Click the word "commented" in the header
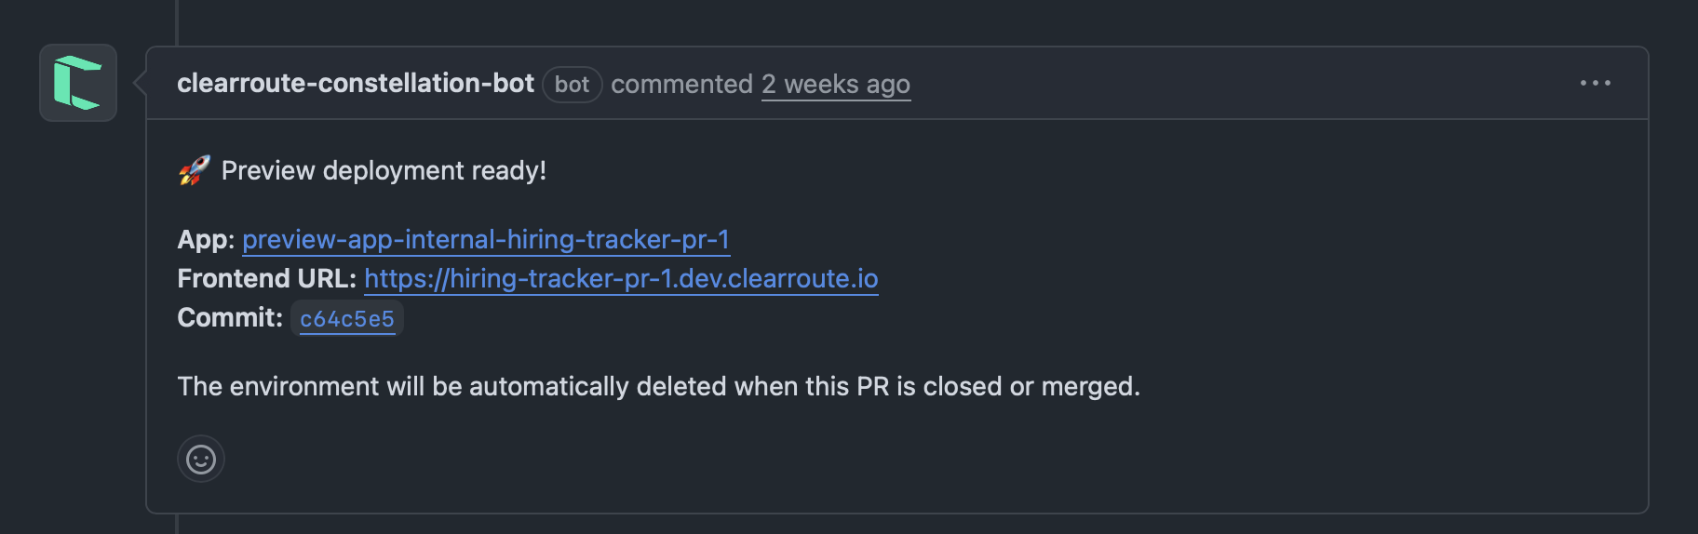This screenshot has width=1698, height=534. (x=681, y=85)
